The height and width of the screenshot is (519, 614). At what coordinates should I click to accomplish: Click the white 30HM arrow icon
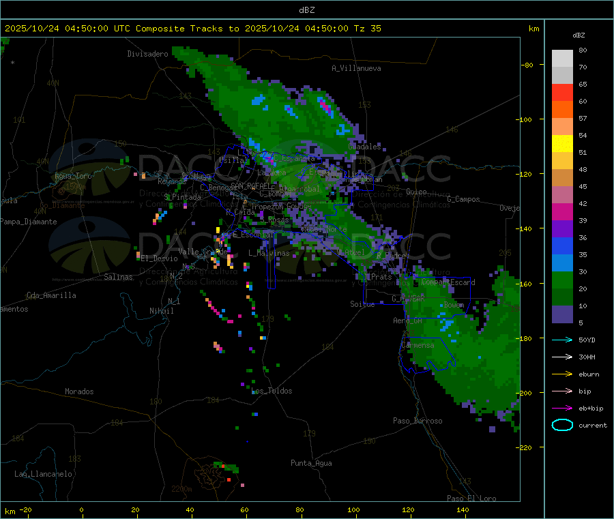coord(562,357)
